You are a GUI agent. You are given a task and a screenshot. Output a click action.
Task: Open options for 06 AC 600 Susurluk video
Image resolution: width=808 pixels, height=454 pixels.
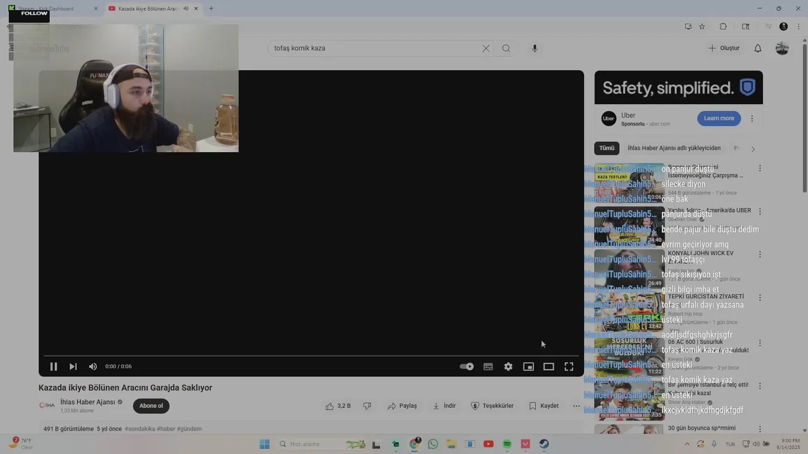tap(760, 343)
